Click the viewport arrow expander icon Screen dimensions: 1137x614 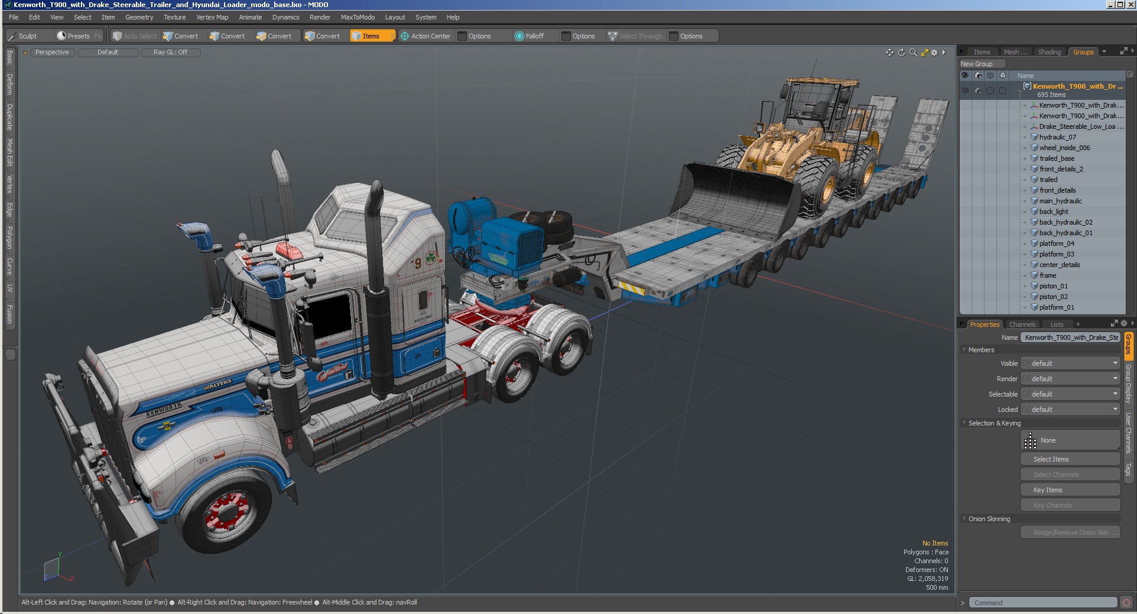pyautogui.click(x=944, y=53)
